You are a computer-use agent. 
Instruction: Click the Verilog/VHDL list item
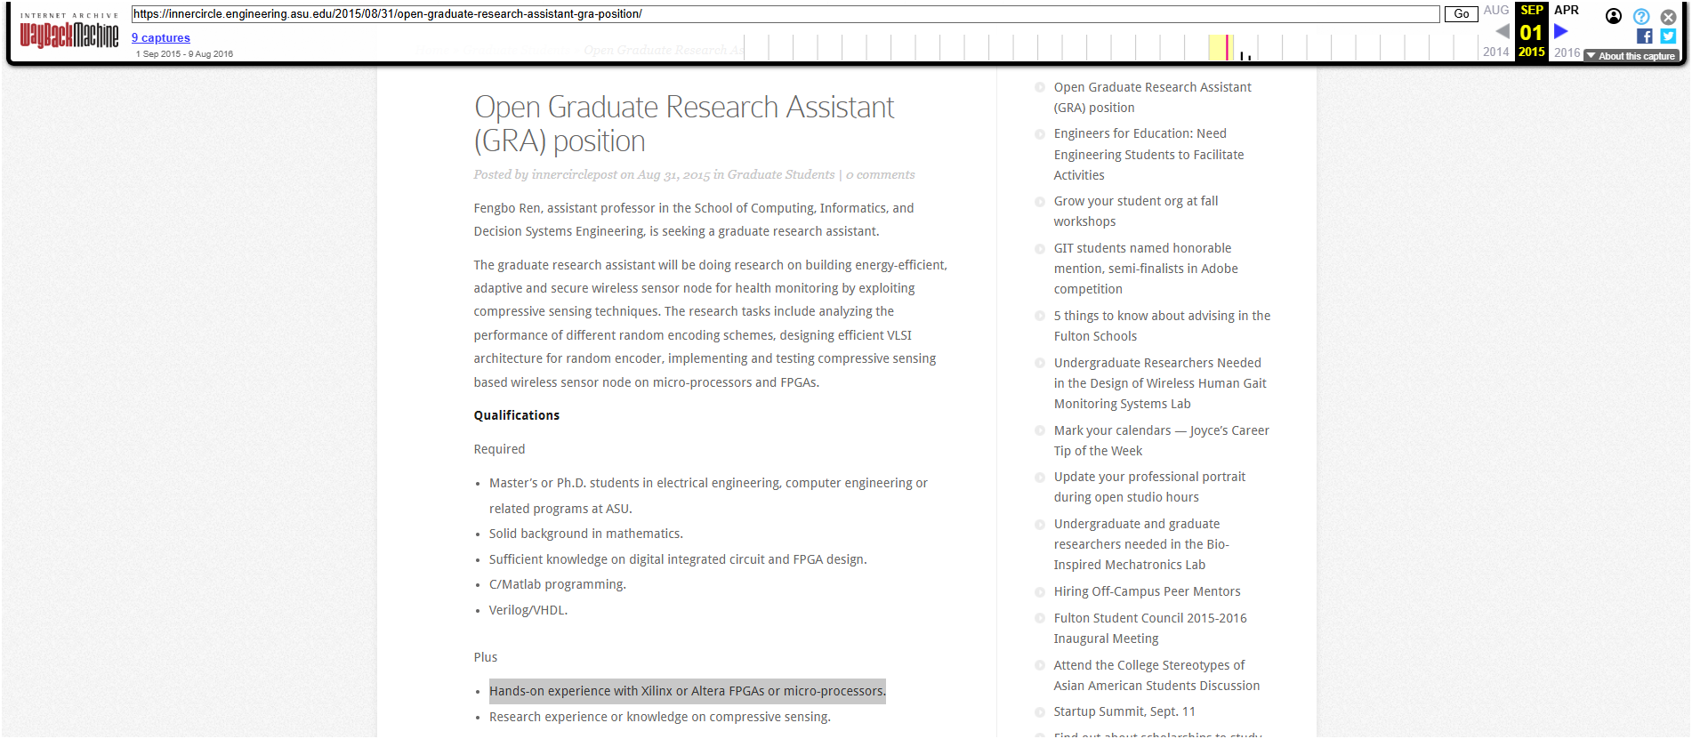(x=528, y=610)
